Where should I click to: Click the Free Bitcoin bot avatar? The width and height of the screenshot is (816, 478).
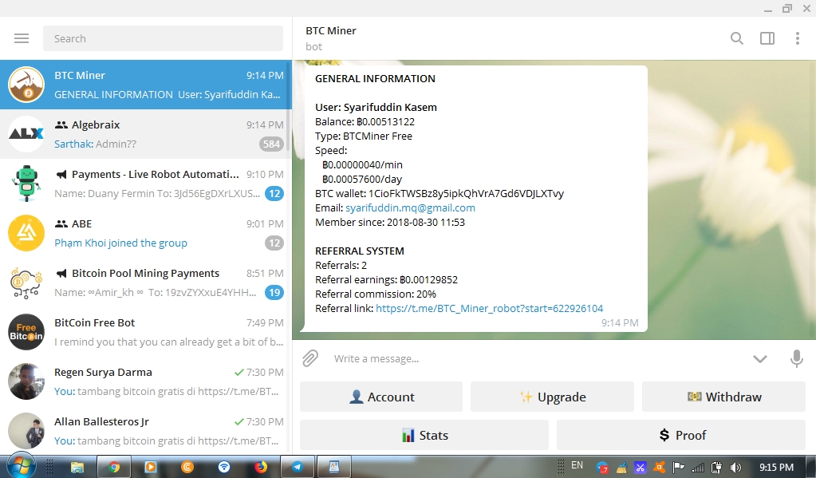tap(26, 332)
